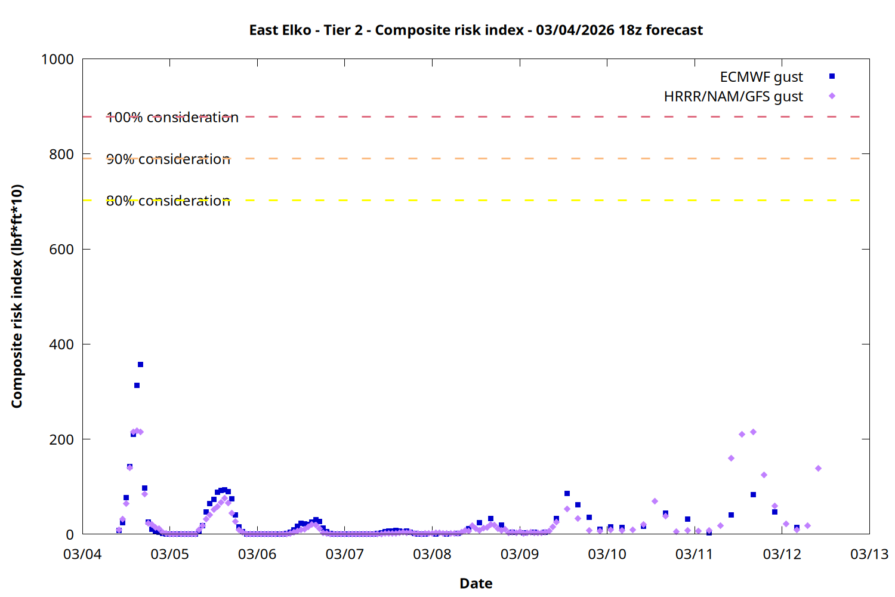Click the 03/10 date tick label
The image size is (895, 597).
click(607, 554)
